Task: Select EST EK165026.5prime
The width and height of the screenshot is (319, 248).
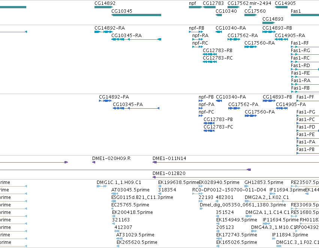Action: [218, 246]
